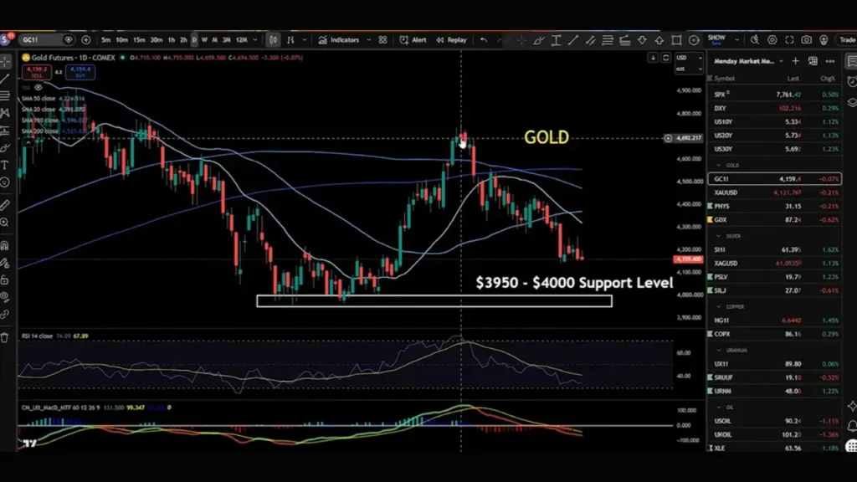The image size is (857, 482).
Task: Select the SPX watchlist row
Action: pos(774,95)
